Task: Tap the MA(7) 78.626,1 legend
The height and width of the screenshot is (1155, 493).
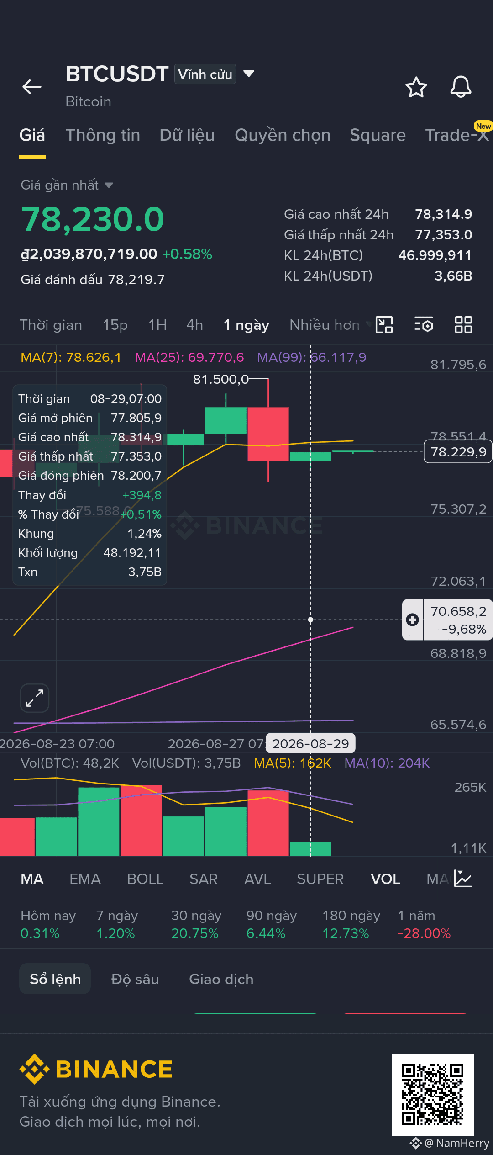Action: tap(71, 357)
